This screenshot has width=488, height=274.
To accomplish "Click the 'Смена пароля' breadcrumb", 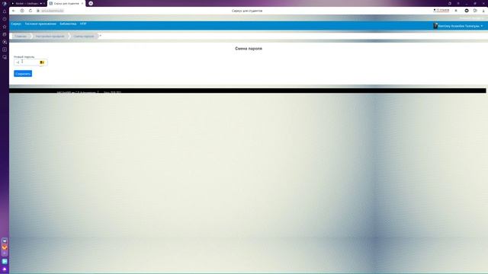I will pyautogui.click(x=84, y=37).
